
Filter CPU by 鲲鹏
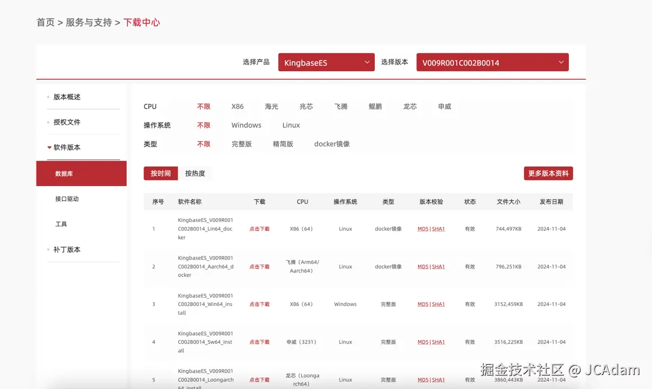pos(375,107)
